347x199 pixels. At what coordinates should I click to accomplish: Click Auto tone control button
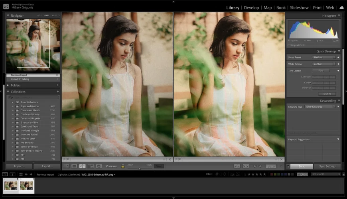(321, 71)
